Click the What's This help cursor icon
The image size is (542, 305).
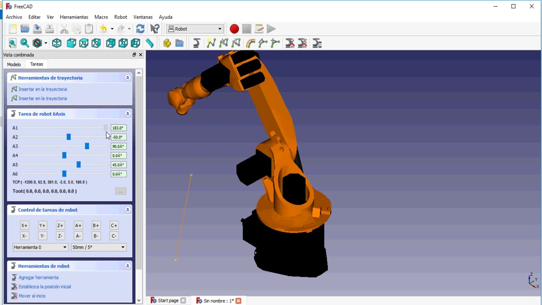tap(155, 29)
